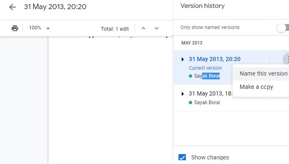The width and height of the screenshot is (289, 164).
Task: Click Sayak Boral under the 18: version
Action: coord(207,103)
